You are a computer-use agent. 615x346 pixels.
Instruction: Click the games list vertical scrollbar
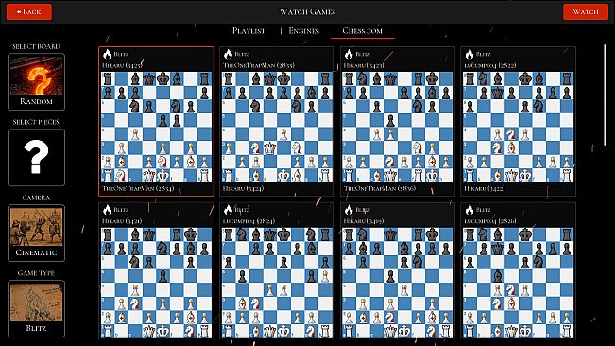coord(605,95)
